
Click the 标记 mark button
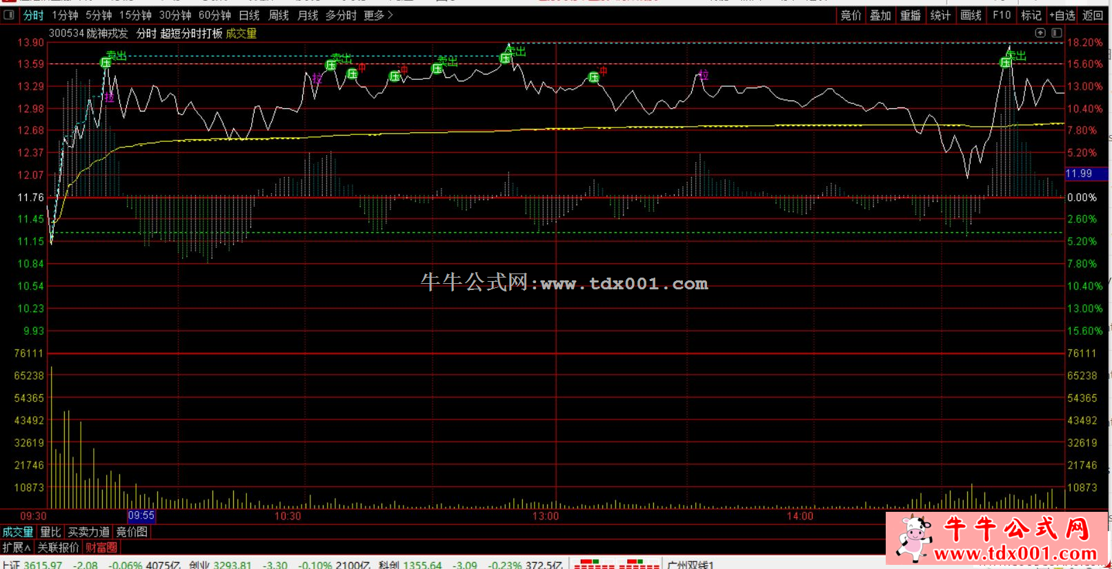click(1031, 15)
